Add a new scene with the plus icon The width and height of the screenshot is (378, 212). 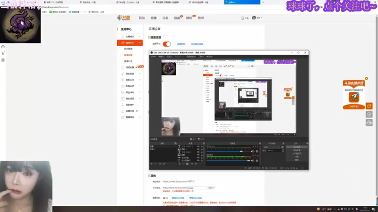(151, 164)
